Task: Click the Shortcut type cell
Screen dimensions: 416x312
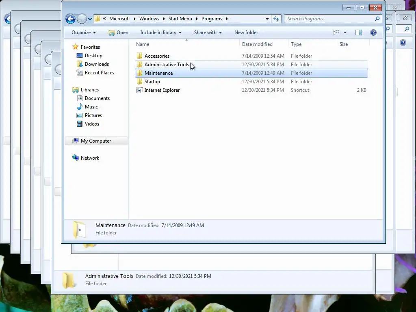Action: 300,90
